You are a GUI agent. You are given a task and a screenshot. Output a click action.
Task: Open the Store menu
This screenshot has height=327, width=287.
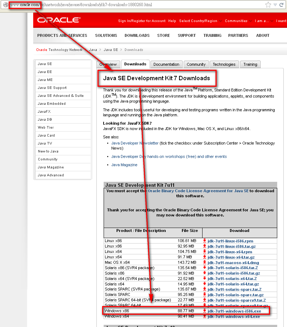[164, 35]
